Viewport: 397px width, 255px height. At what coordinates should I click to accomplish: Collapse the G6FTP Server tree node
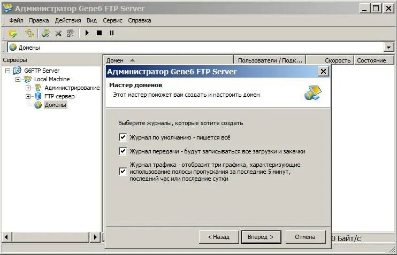point(8,71)
